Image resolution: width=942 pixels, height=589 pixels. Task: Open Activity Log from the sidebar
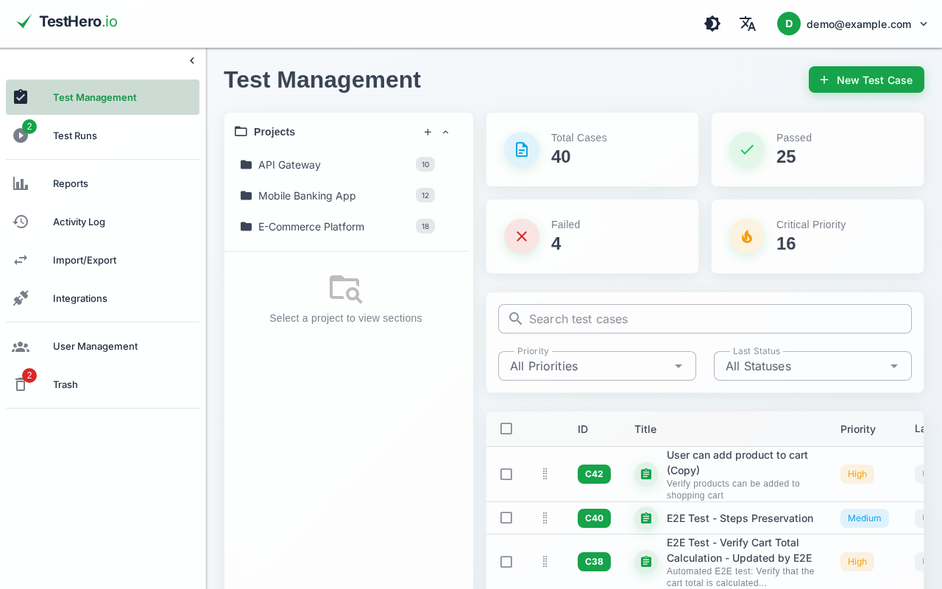(x=102, y=222)
